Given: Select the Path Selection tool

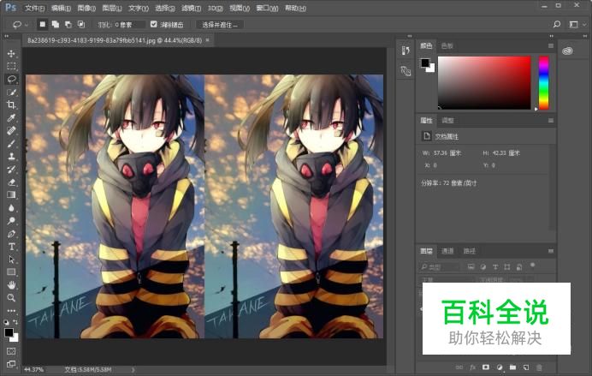Looking at the screenshot, I should coord(11,260).
